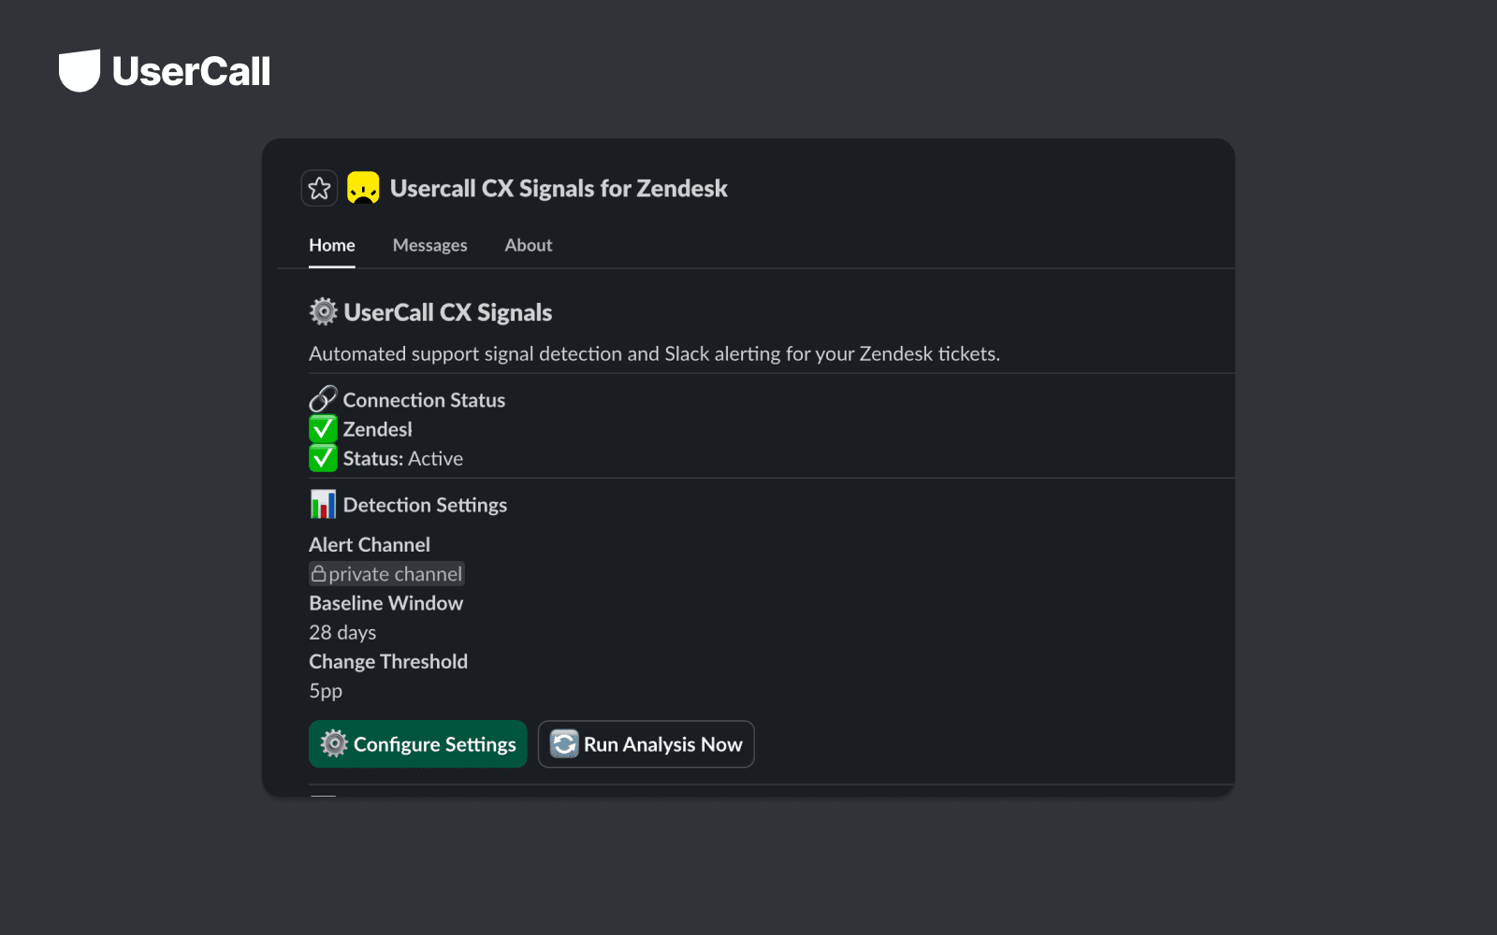Star the Usercall CX Signals app

[319, 188]
